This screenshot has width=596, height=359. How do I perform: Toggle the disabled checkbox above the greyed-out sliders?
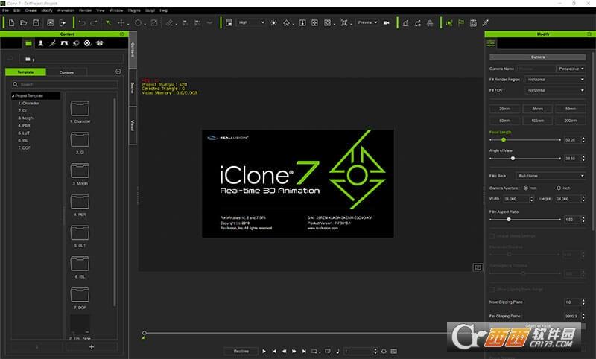492,236
